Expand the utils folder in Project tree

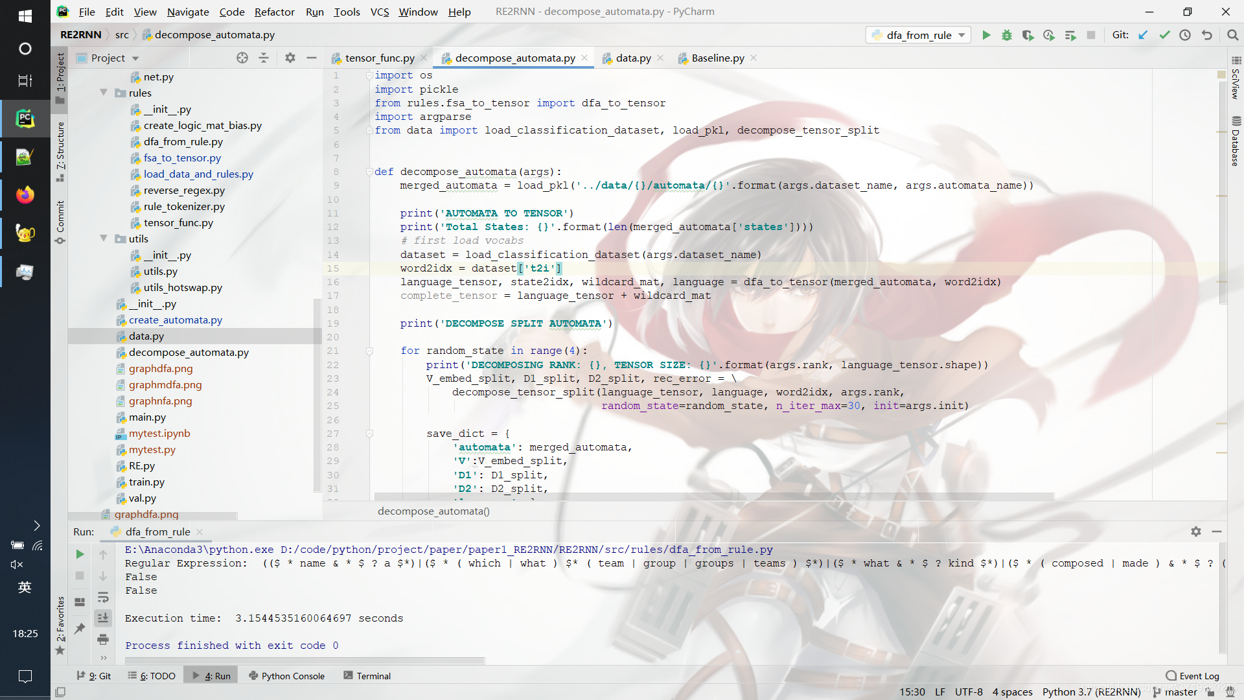click(x=104, y=239)
